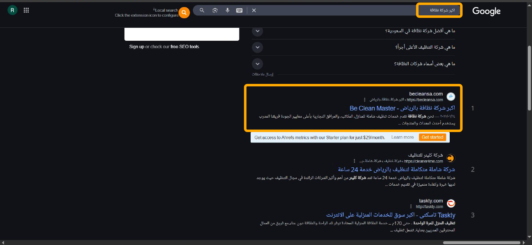Click the Google logo
This screenshot has height=245, width=532.
[486, 11]
